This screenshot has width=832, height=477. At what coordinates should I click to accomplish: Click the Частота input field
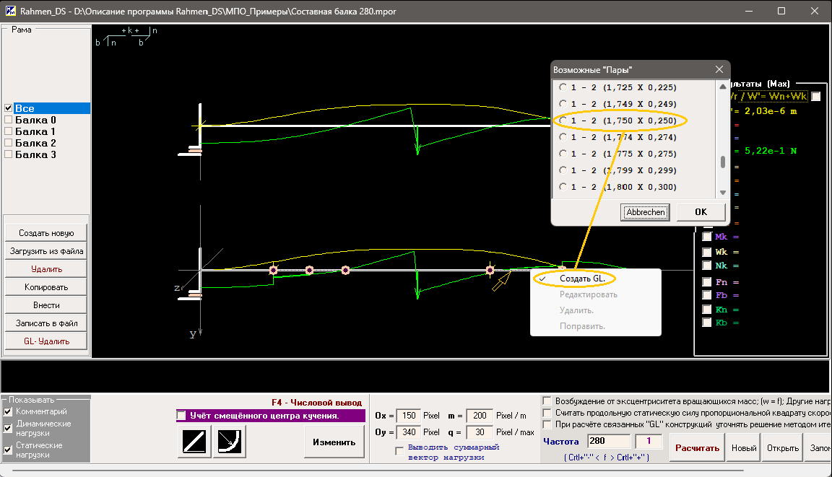(610, 440)
